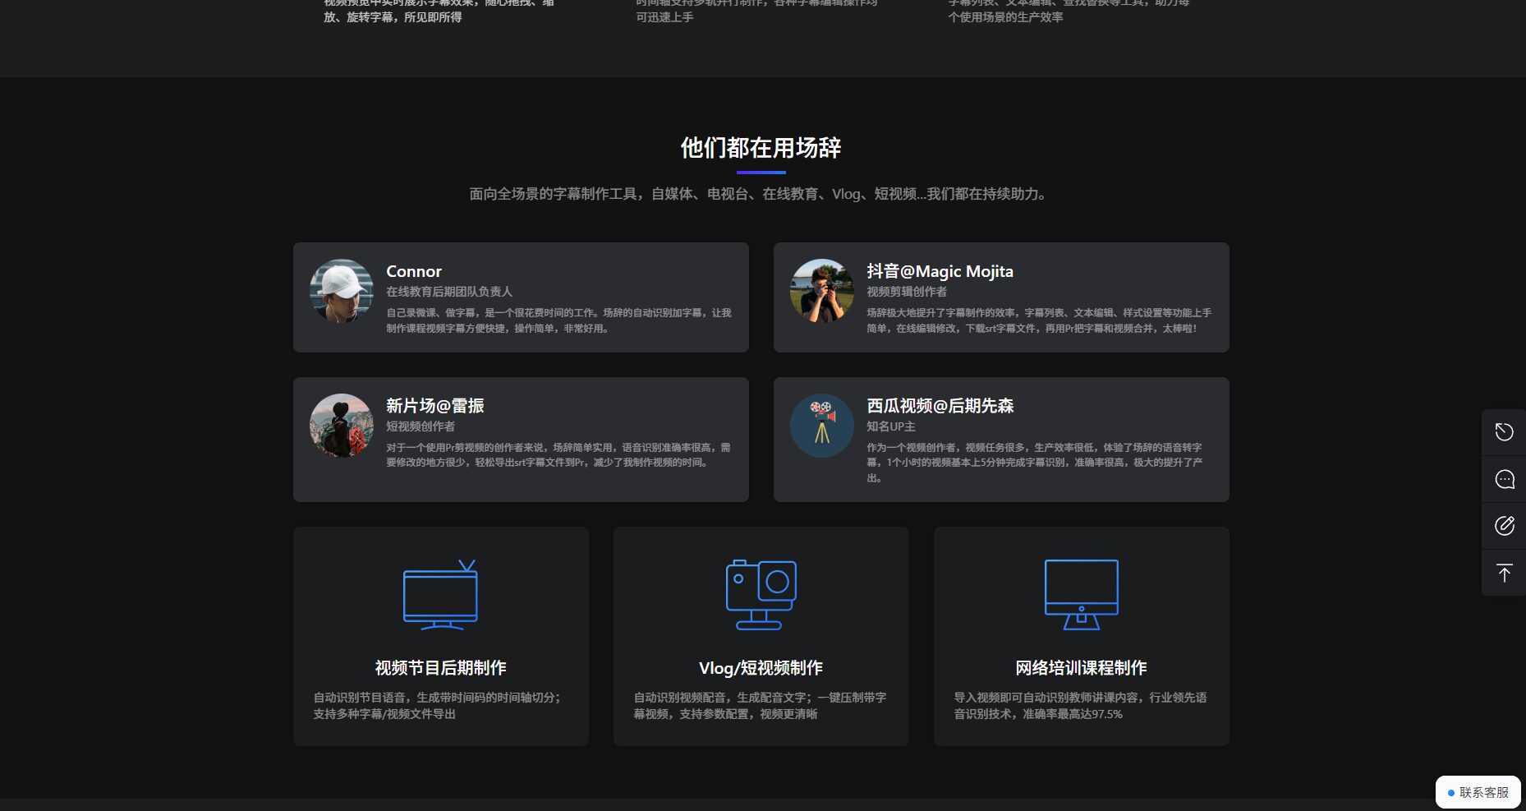
Task: Click the back-to-top arrow icon
Action: tap(1504, 573)
